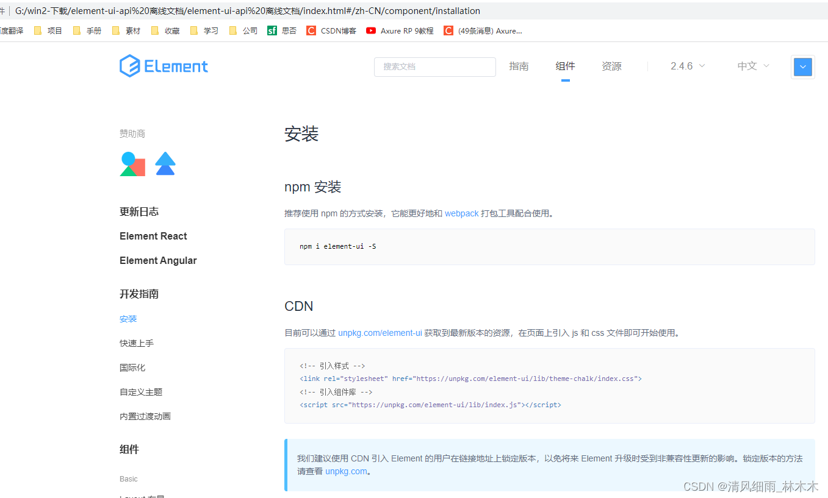This screenshot has height=498, width=828.
Task: Click the C icon on the (49条消息) Axure bookmark
Action: (448, 30)
